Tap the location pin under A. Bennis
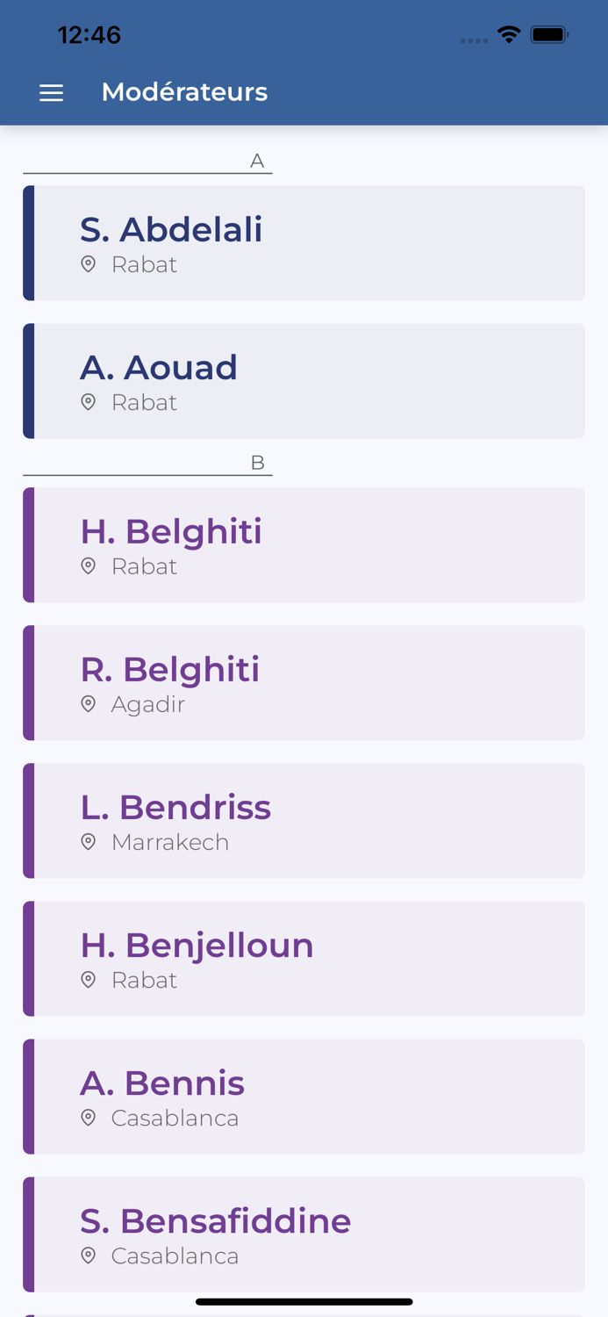Screen dimensions: 608x1317 click(x=88, y=1118)
